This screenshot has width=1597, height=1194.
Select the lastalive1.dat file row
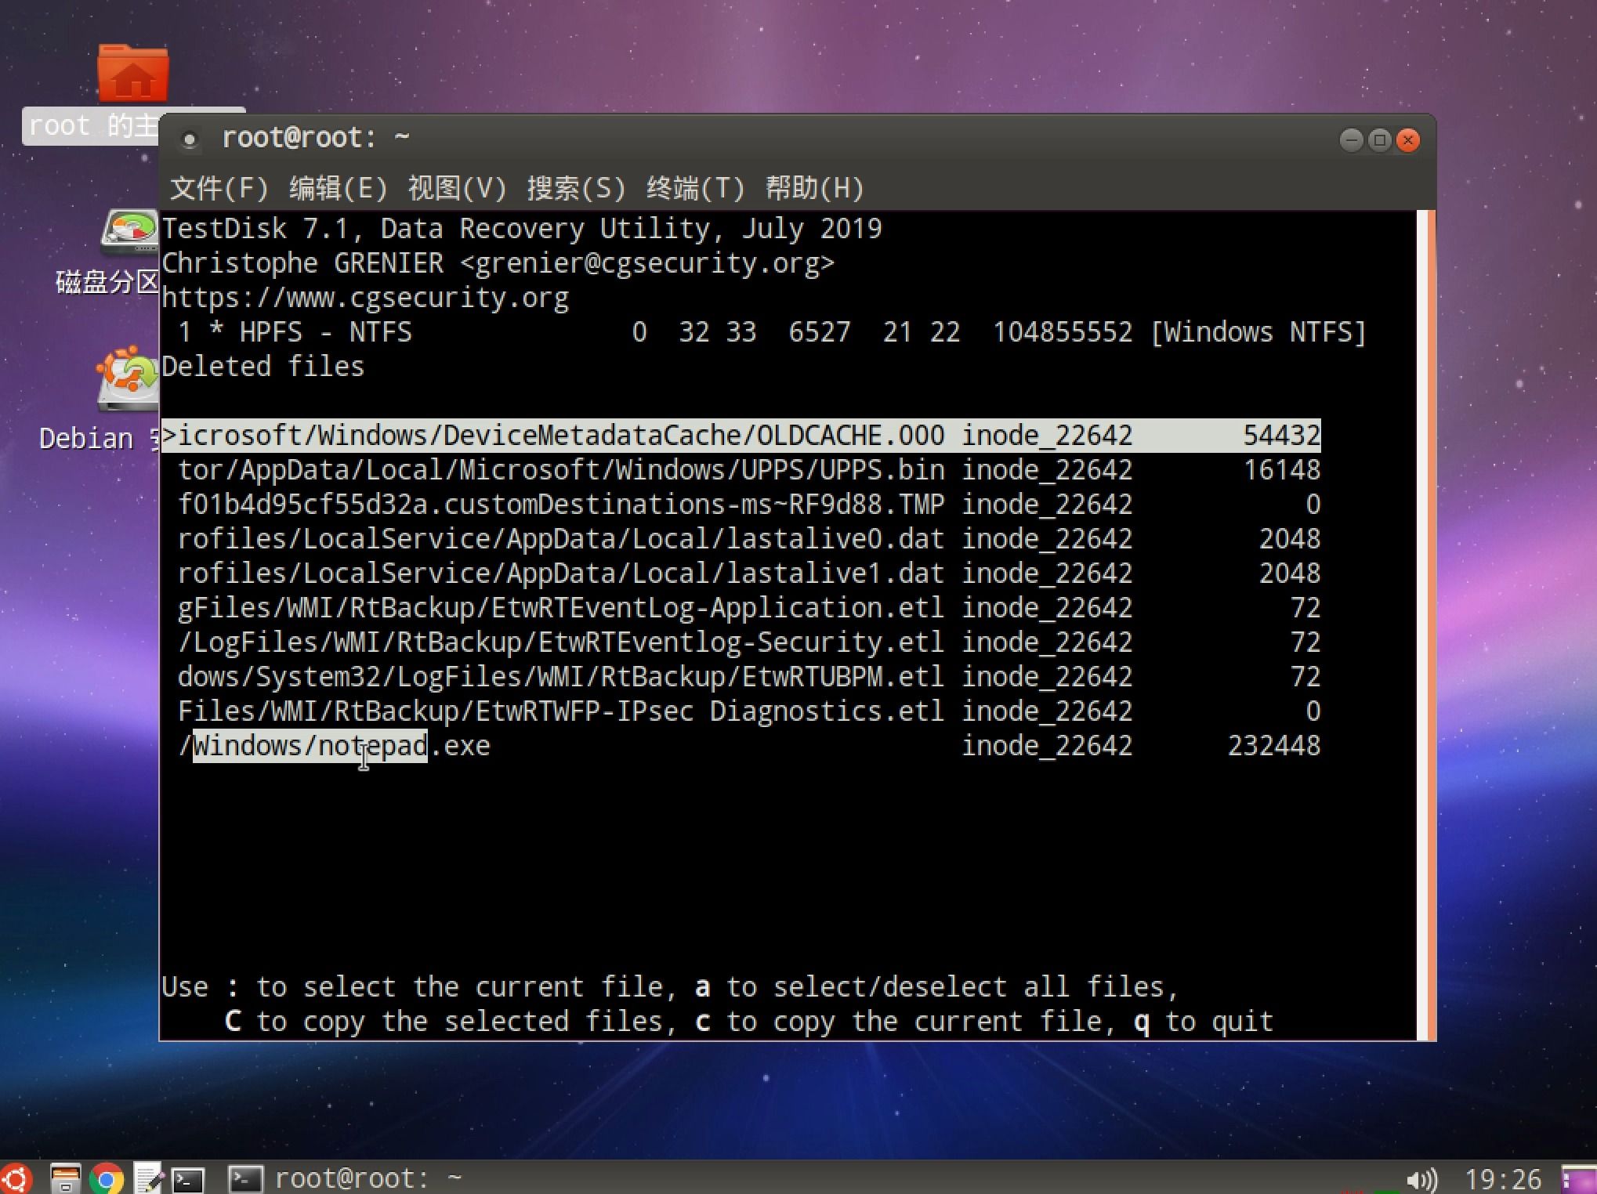pyautogui.click(x=741, y=573)
